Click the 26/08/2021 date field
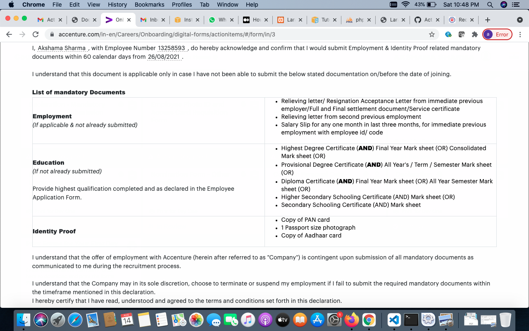Screen dimensions: 529x331 tap(164, 57)
